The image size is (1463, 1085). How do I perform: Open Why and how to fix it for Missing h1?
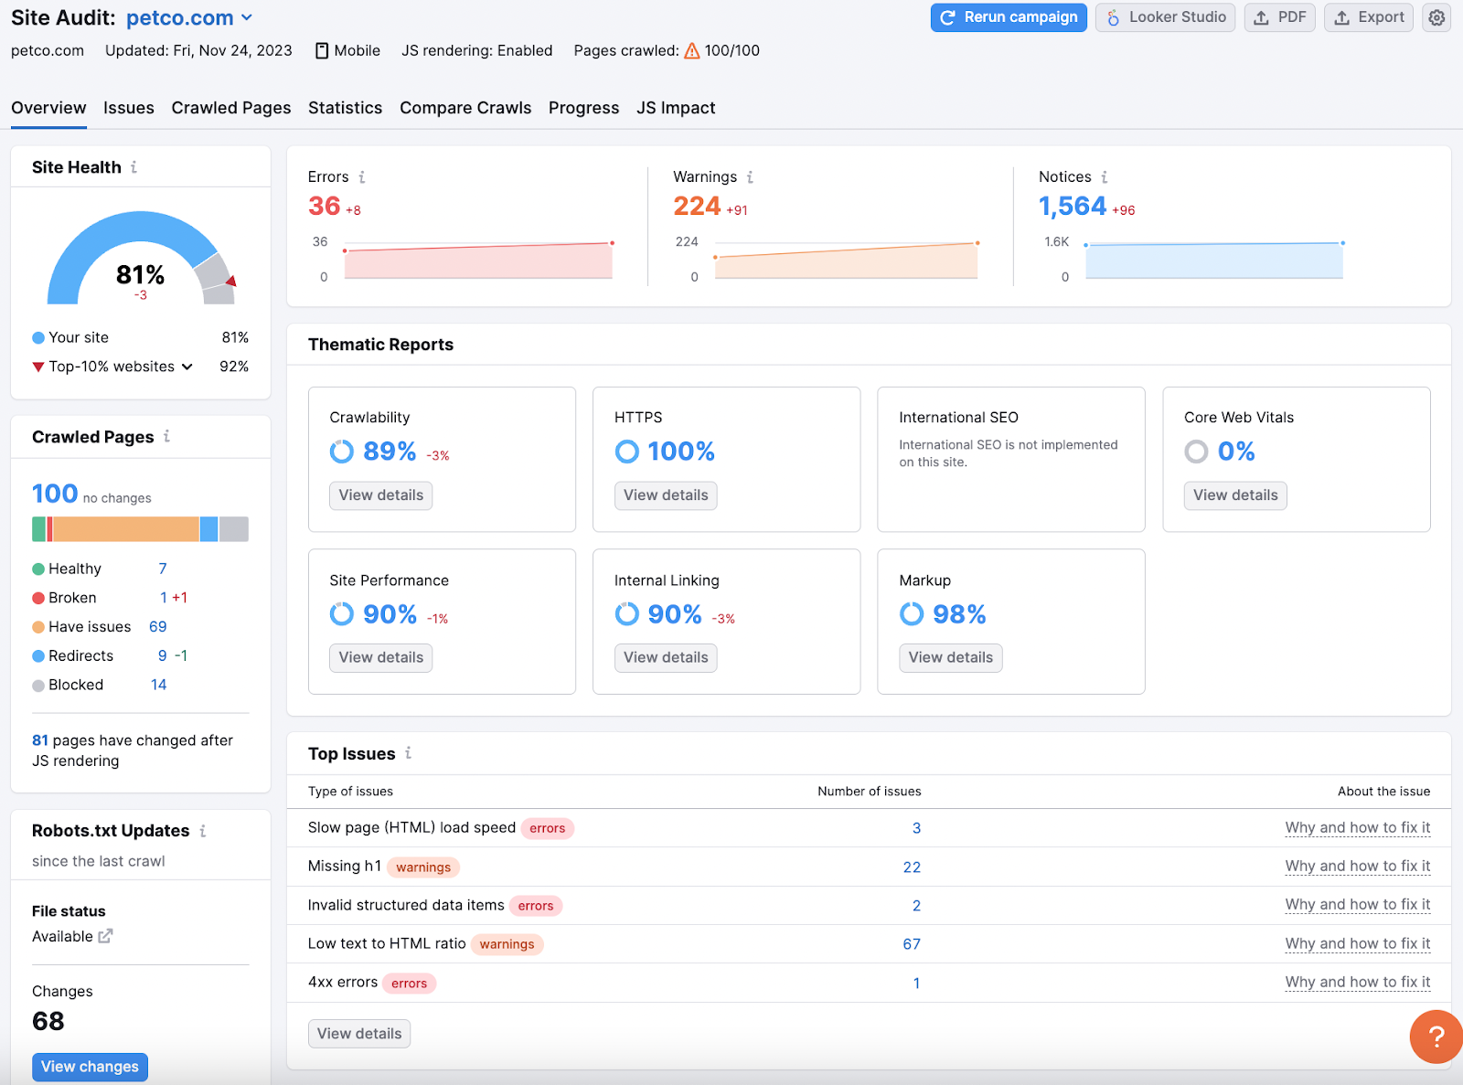(x=1357, y=866)
